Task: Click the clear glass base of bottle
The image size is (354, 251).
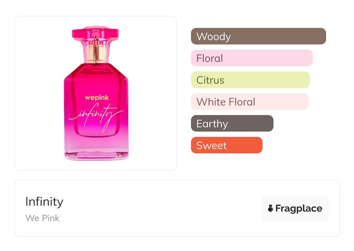Action: (96, 155)
